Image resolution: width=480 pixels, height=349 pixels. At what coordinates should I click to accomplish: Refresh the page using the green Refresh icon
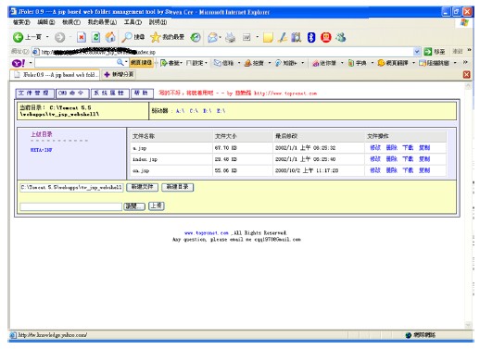coord(96,38)
